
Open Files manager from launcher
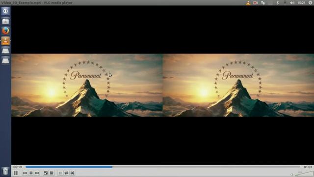click(x=5, y=21)
